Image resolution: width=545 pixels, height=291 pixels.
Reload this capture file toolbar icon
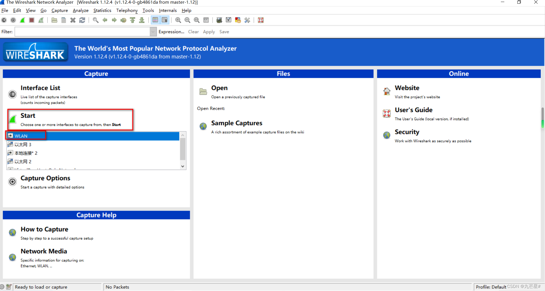82,20
